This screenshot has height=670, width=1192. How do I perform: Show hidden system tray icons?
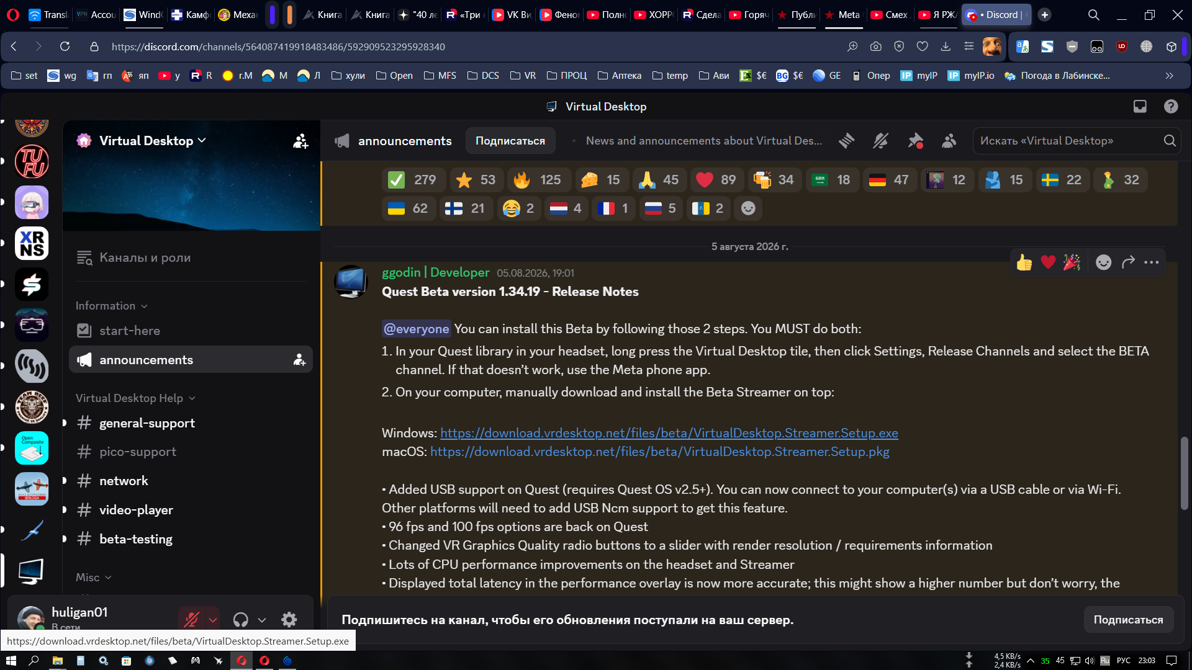point(1031,661)
